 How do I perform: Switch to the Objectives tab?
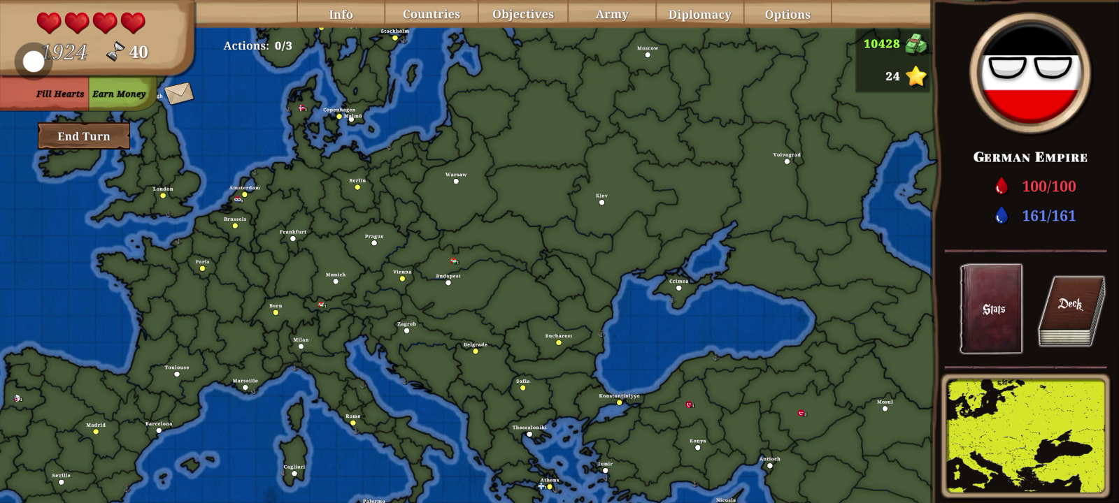tap(522, 14)
